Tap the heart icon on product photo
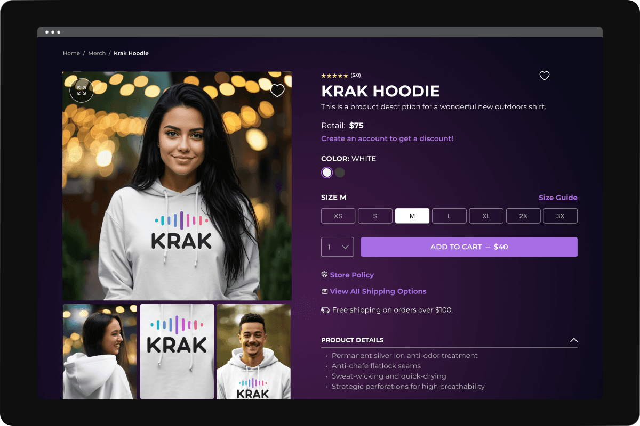The width and height of the screenshot is (640, 426). (277, 91)
